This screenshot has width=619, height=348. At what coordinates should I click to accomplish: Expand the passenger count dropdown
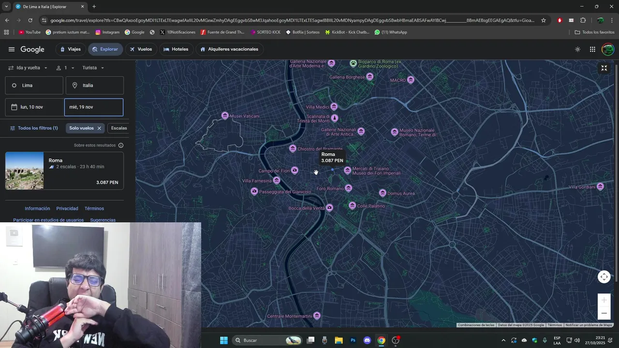click(x=65, y=68)
